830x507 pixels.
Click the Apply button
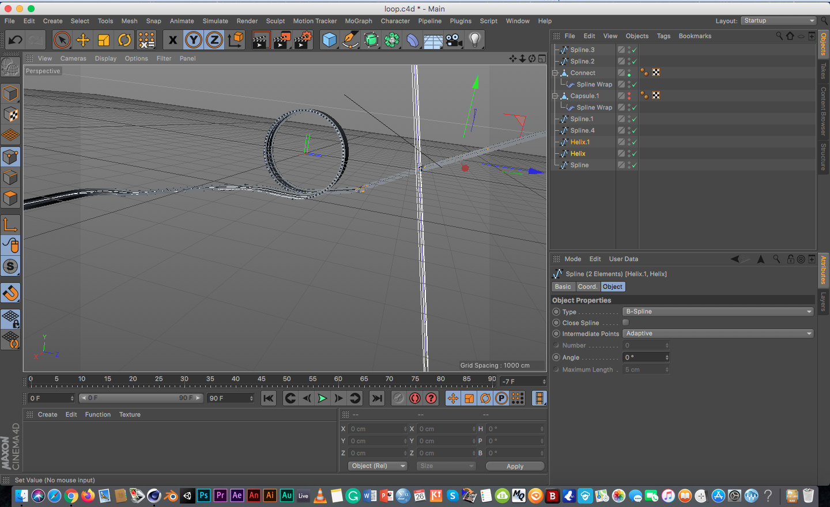pyautogui.click(x=515, y=466)
